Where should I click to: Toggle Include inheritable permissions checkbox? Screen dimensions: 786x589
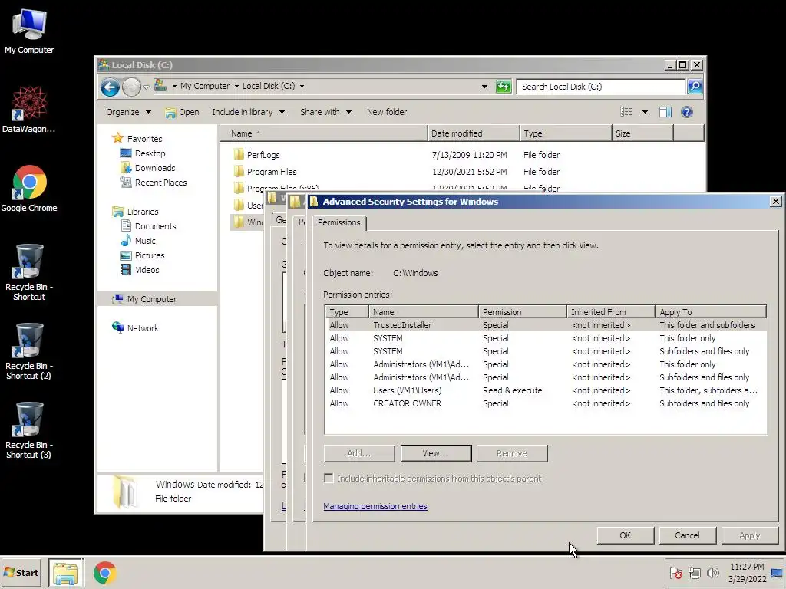(x=329, y=479)
